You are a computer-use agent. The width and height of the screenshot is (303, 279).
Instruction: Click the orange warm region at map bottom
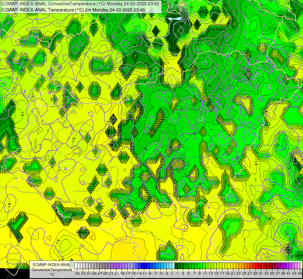(130, 250)
